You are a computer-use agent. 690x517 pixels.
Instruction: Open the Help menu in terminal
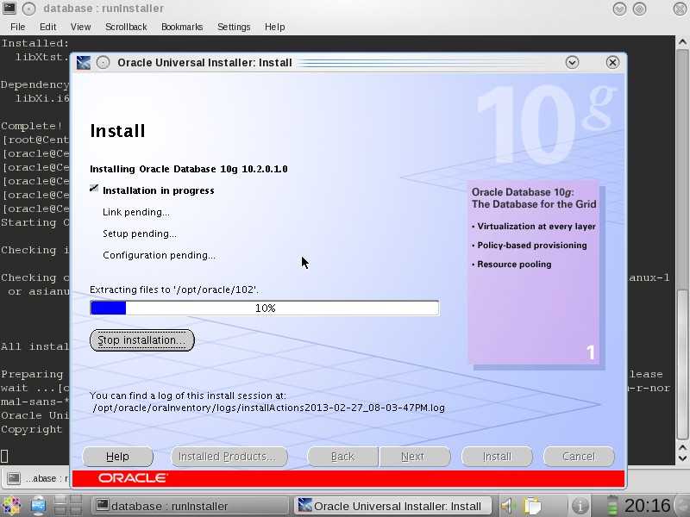click(x=274, y=27)
